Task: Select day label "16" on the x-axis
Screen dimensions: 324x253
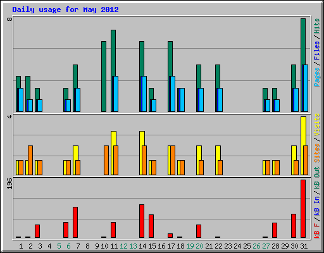Action: click(161, 246)
